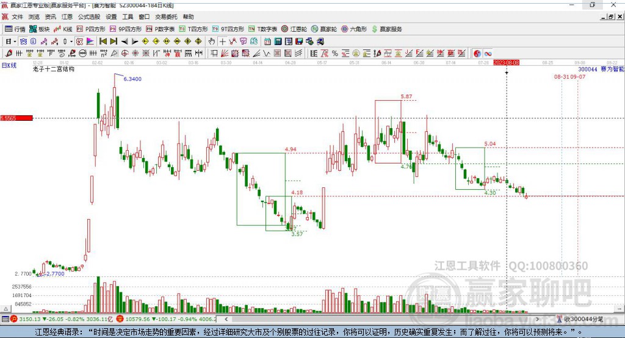Open the 江恩 menu
The image size is (625, 338).
[67, 17]
